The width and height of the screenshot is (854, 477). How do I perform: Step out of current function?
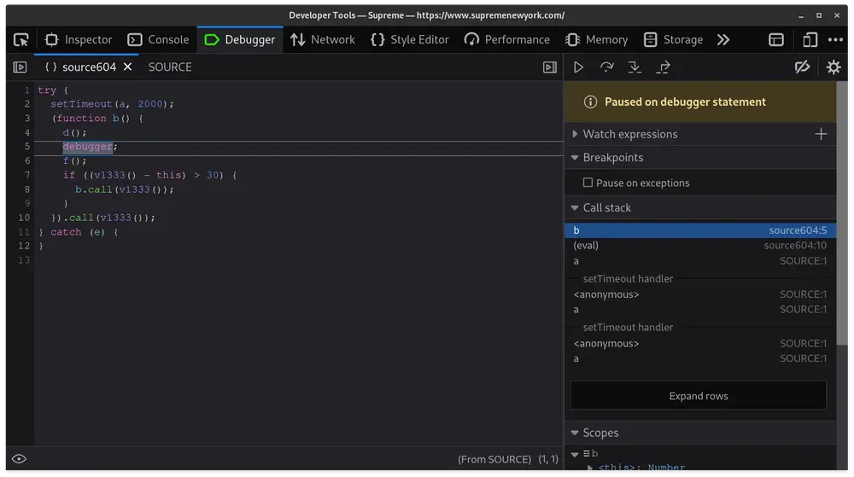pyautogui.click(x=663, y=67)
